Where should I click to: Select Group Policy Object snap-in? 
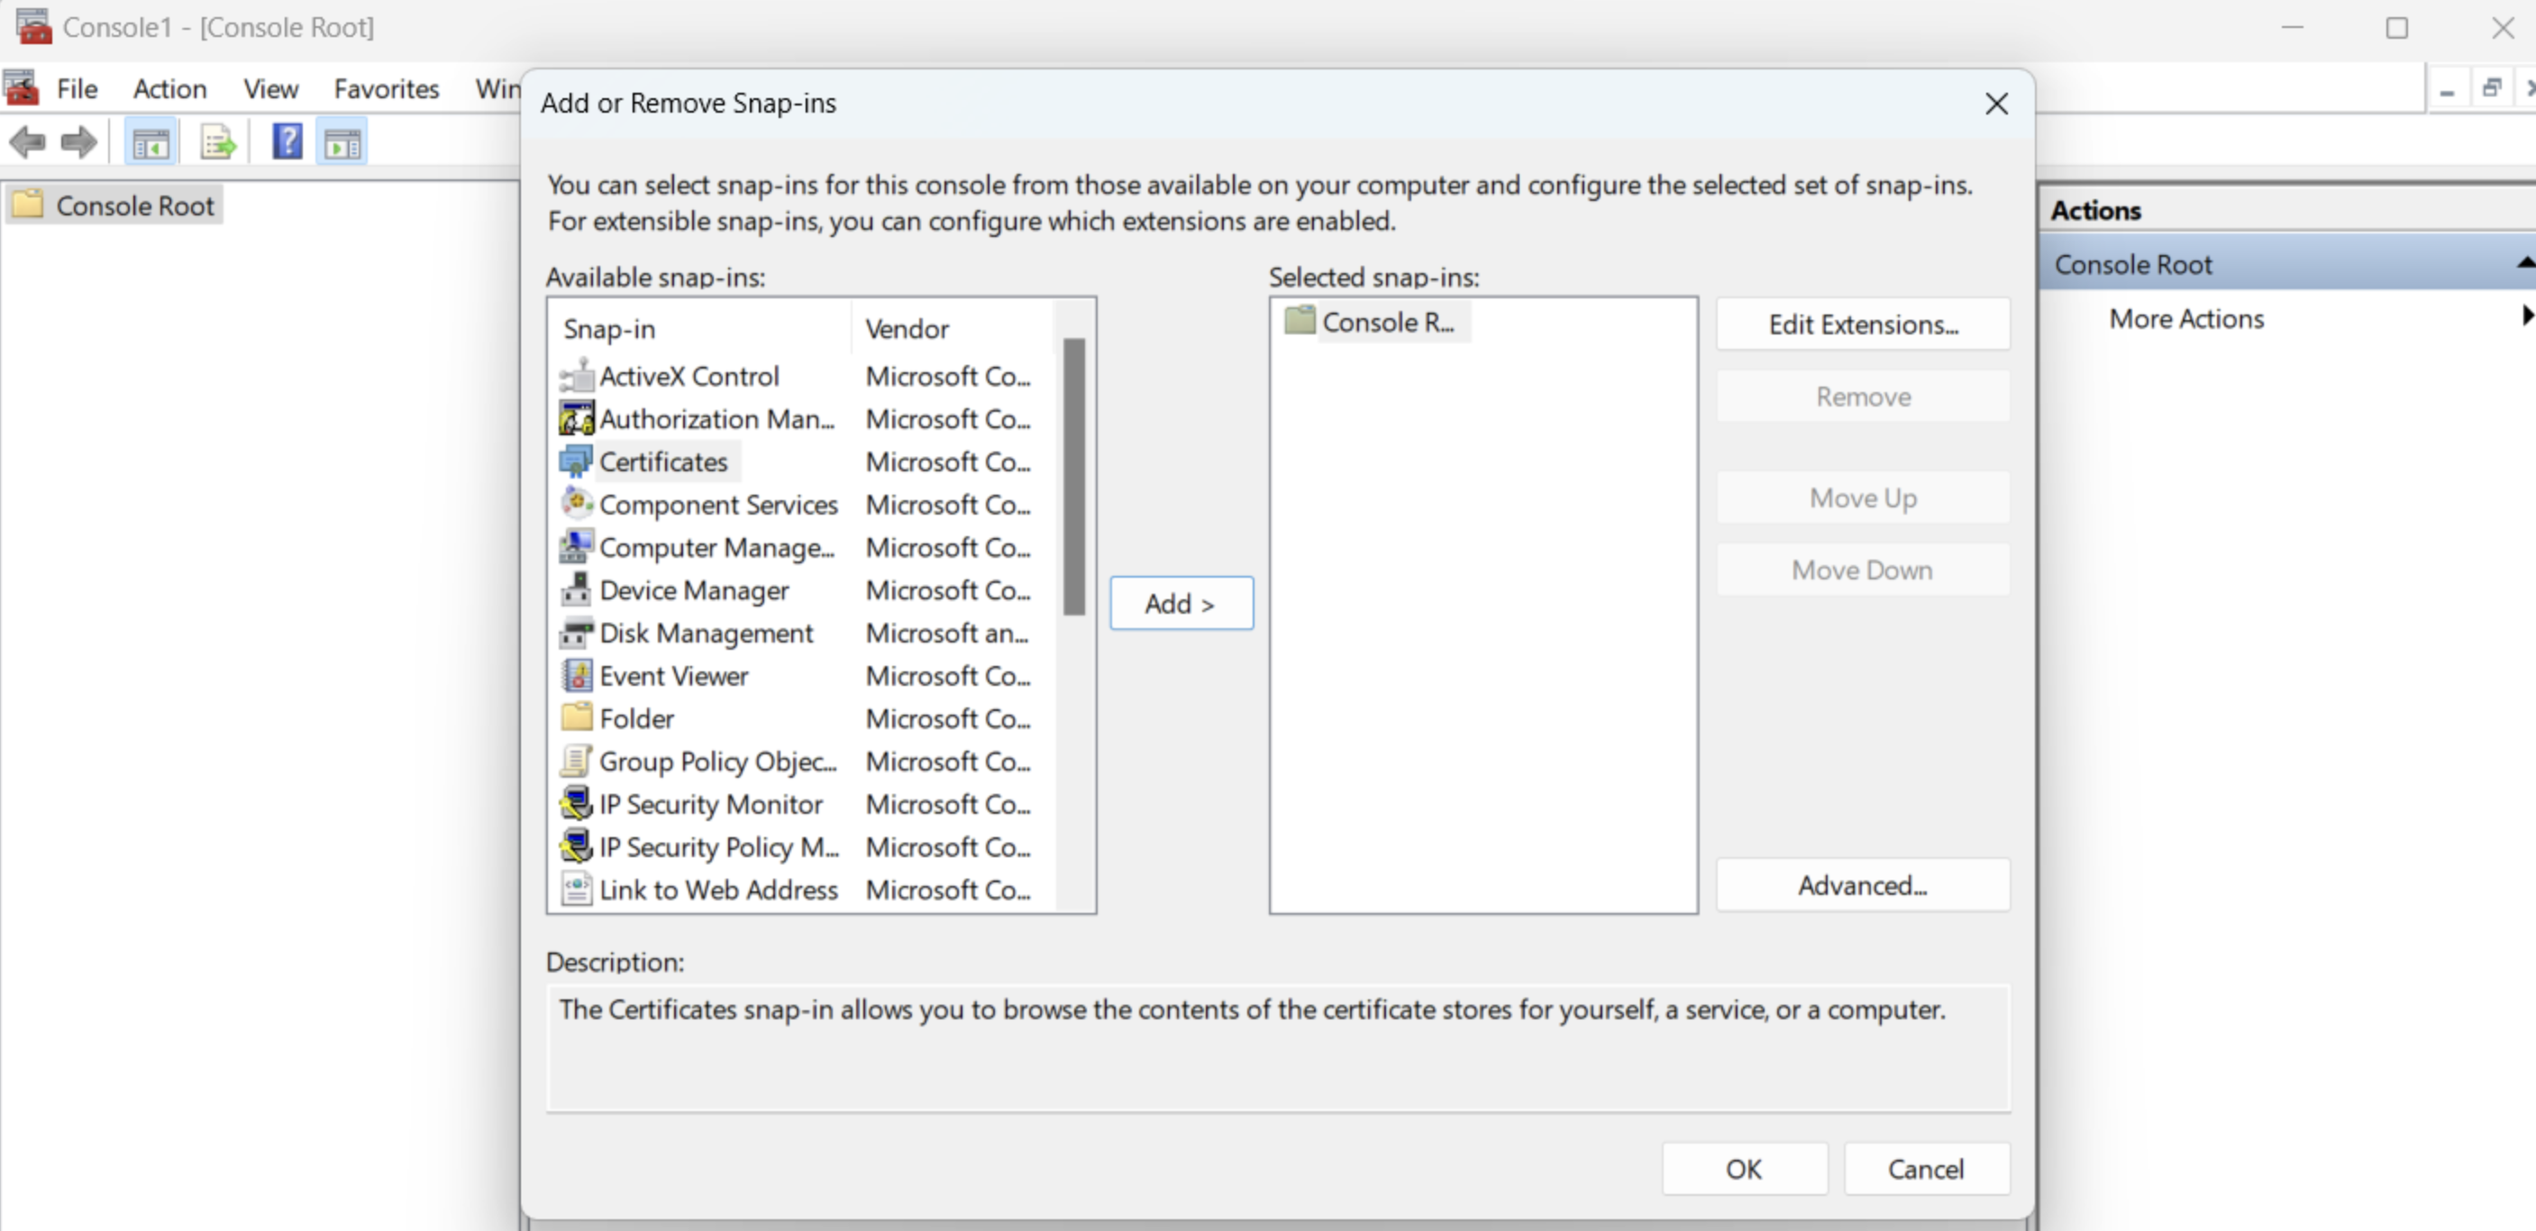(716, 762)
